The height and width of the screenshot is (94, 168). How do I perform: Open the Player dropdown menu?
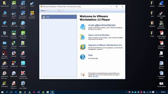pyautogui.click(x=44, y=10)
